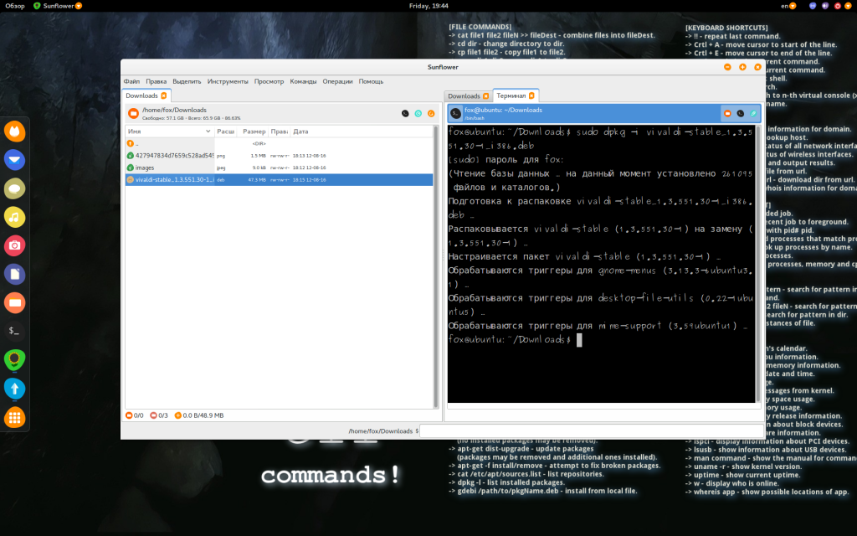This screenshot has height=536, width=857.
Task: Click the fox@ubuntu: ~/Downloads terminal title
Action: point(503,110)
